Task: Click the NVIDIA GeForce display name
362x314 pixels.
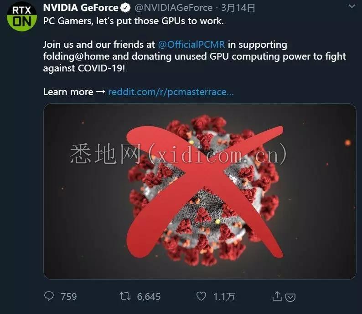Action: 81,8
